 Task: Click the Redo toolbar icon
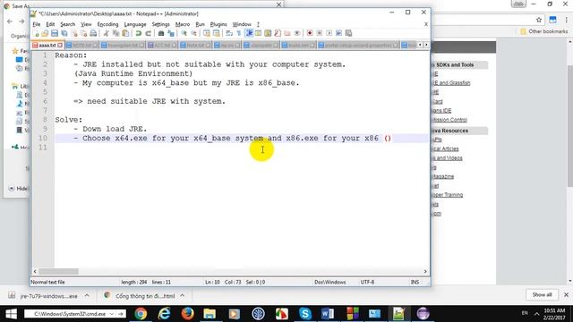coord(148,34)
